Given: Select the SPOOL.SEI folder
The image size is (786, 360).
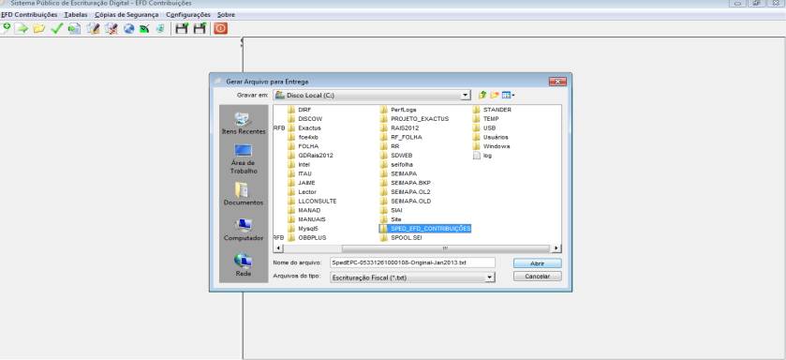Looking at the screenshot, I should [x=401, y=238].
